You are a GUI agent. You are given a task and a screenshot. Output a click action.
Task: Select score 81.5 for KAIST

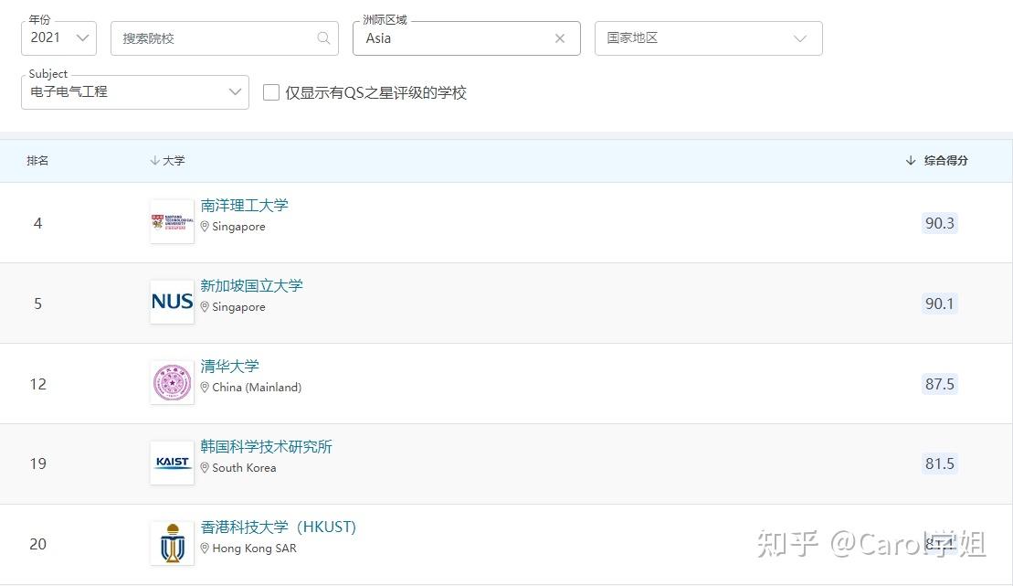939,463
